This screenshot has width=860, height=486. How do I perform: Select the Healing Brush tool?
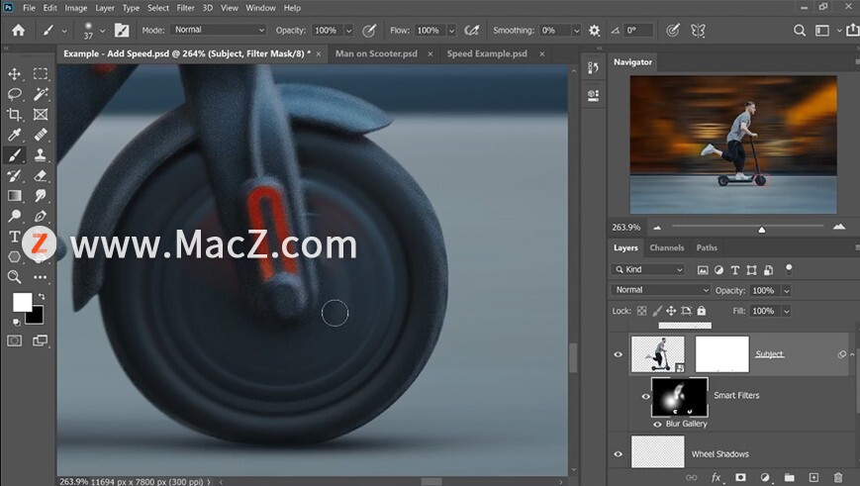tap(40, 135)
